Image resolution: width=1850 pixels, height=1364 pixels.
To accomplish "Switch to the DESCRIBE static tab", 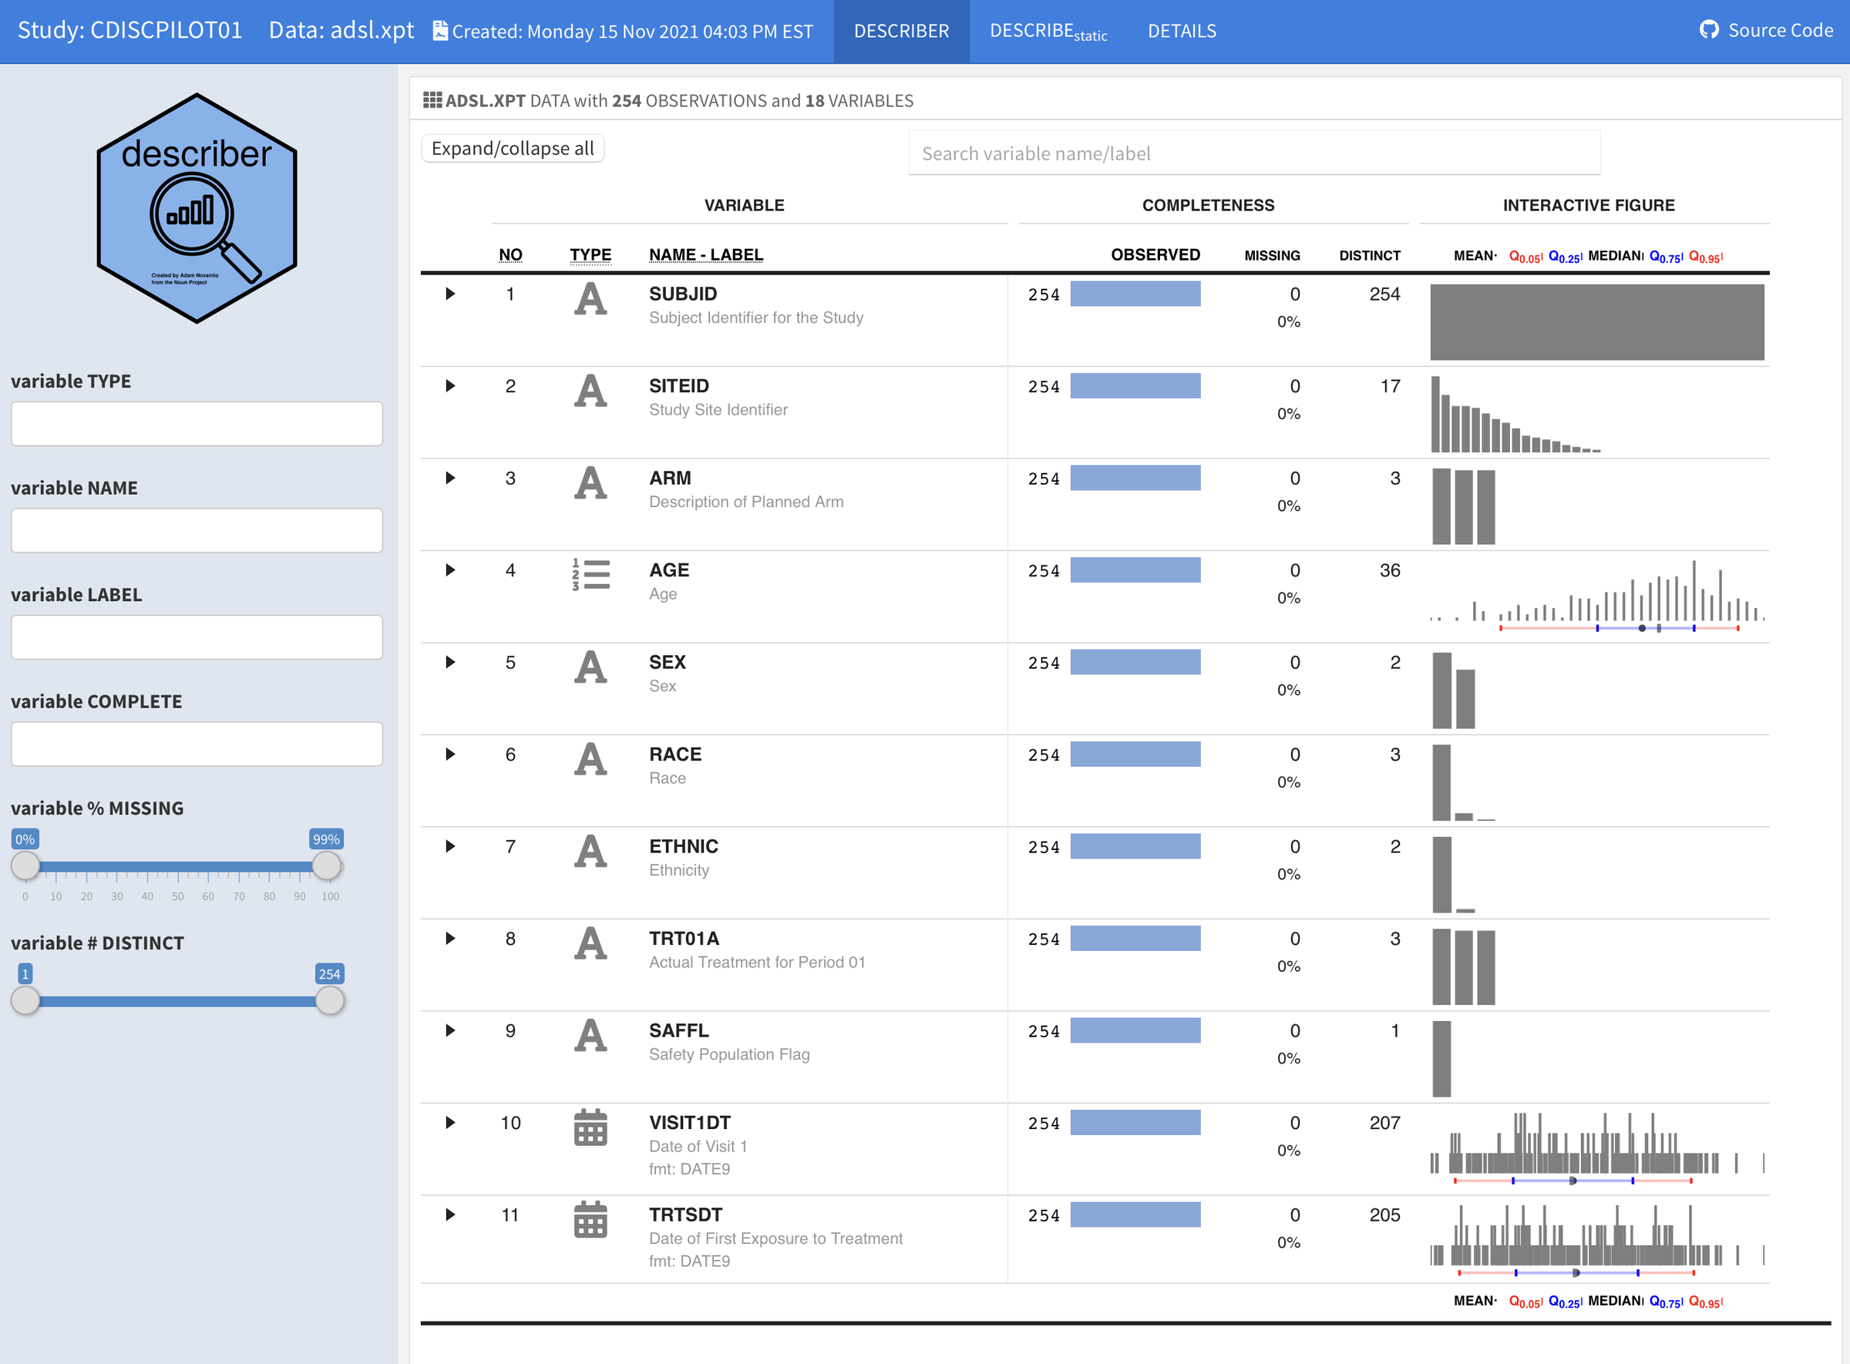I will click(1048, 31).
